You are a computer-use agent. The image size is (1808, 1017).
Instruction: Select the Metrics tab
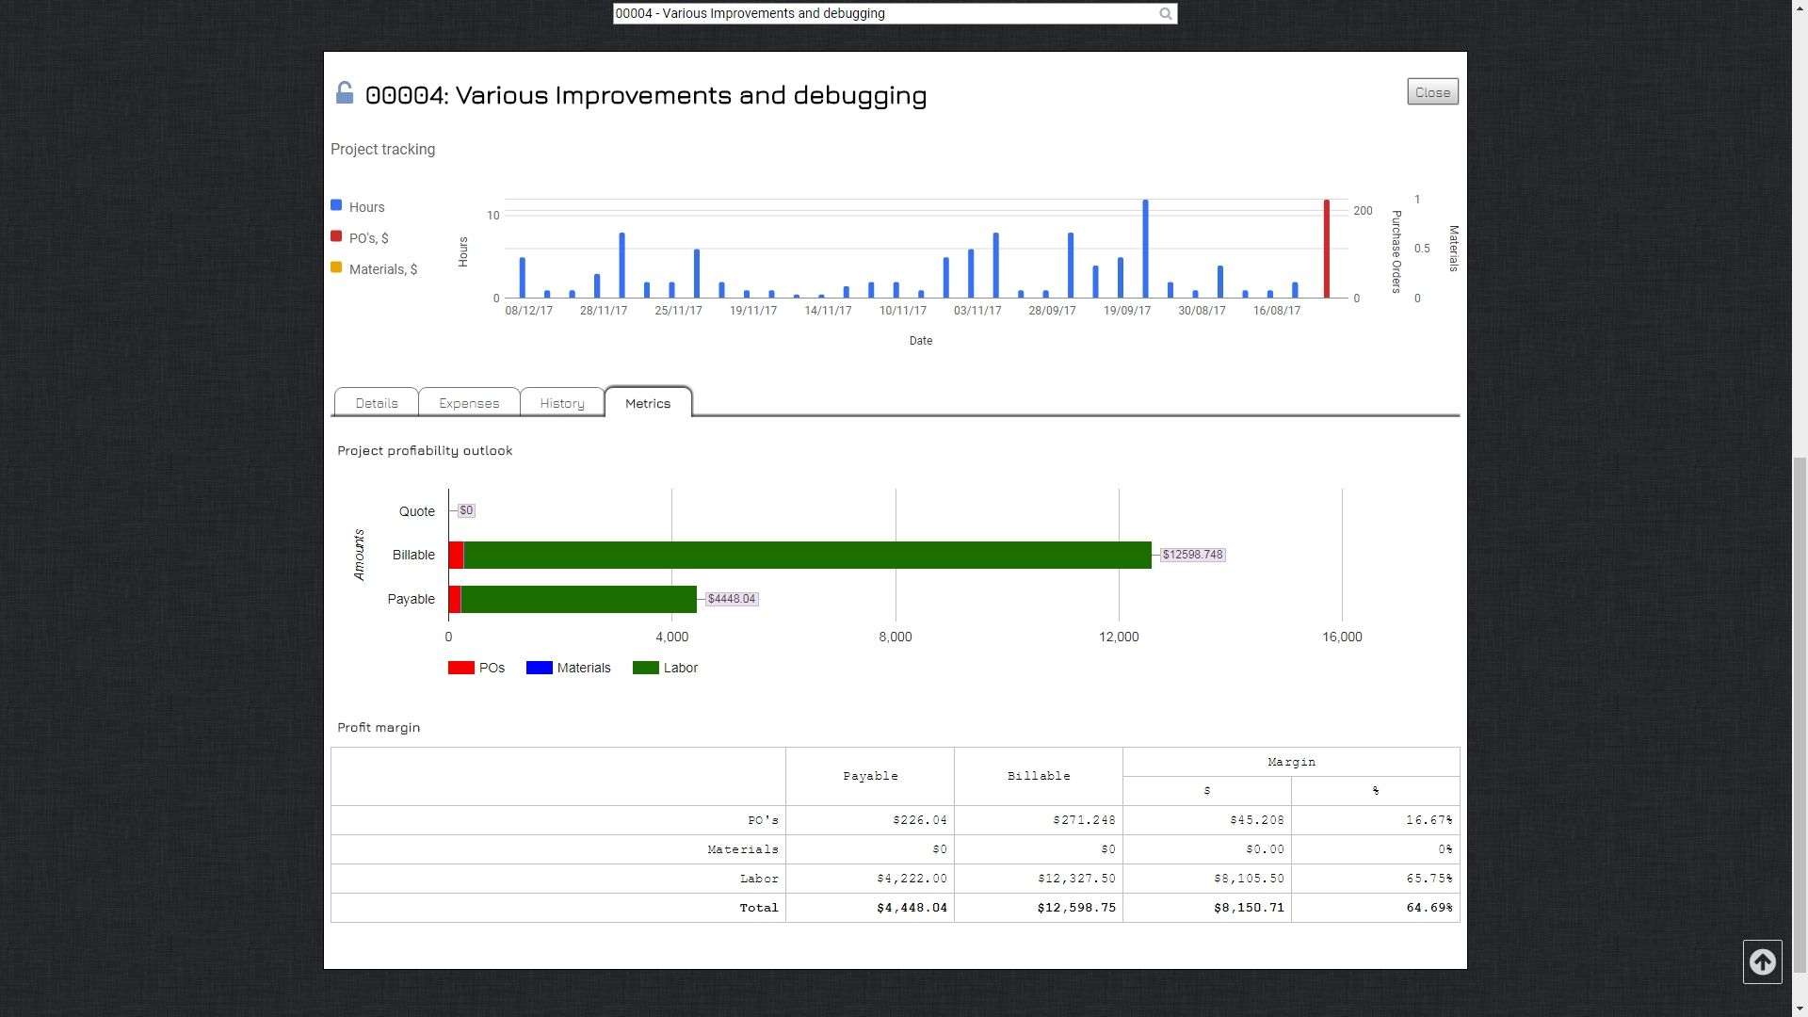coord(648,403)
